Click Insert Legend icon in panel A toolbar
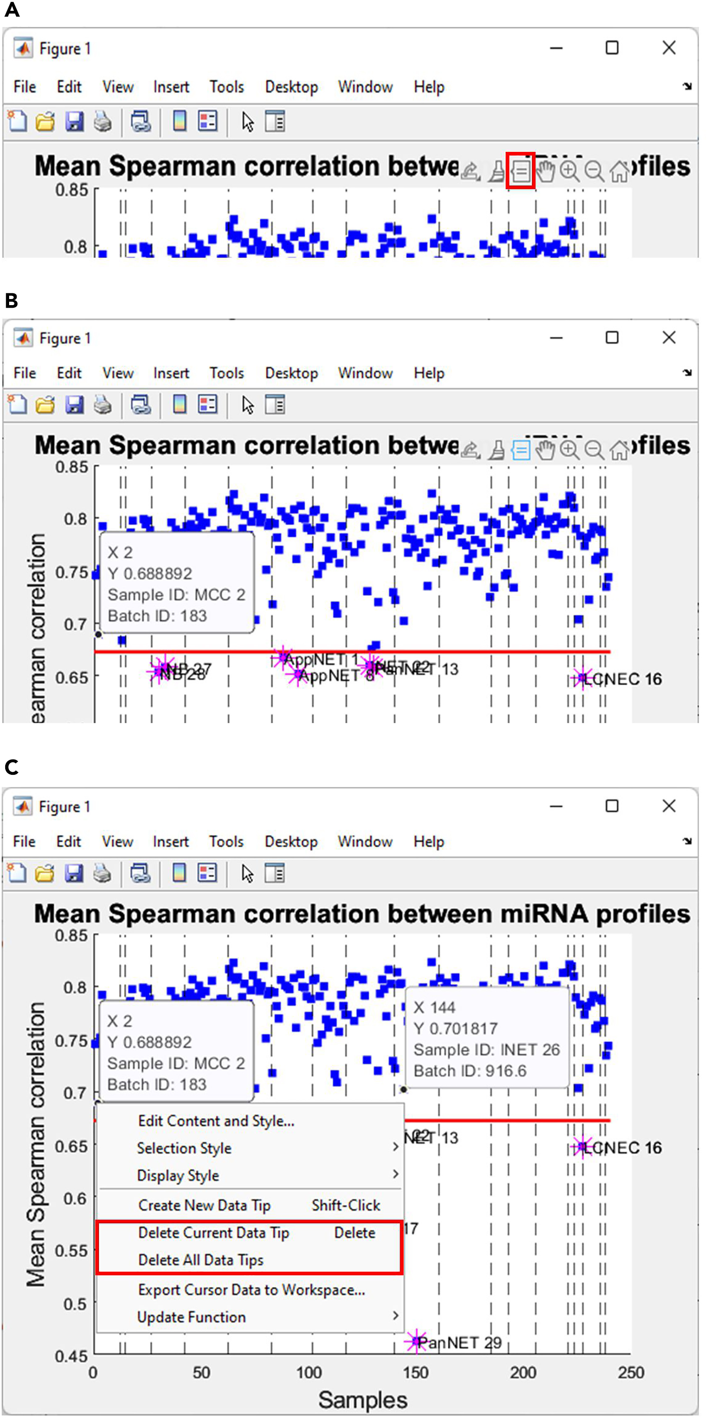 [208, 121]
